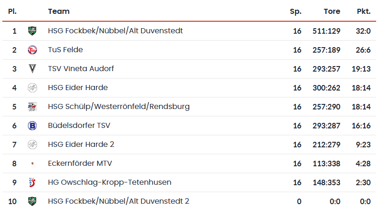Click the TSV Vineta Audorf crest icon
The image size is (378, 212).
pos(32,69)
